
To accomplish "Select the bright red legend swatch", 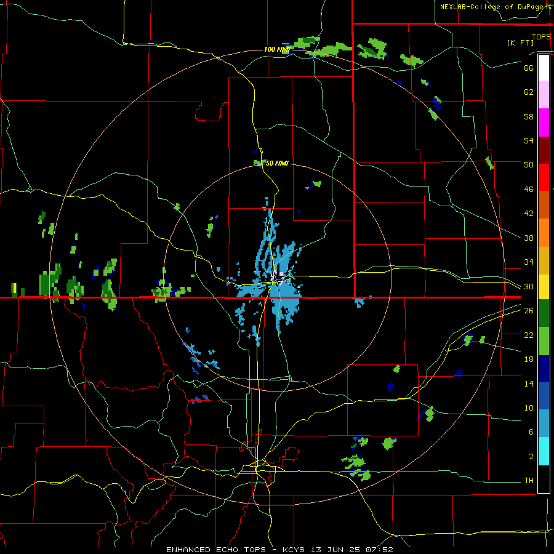I will click(544, 177).
